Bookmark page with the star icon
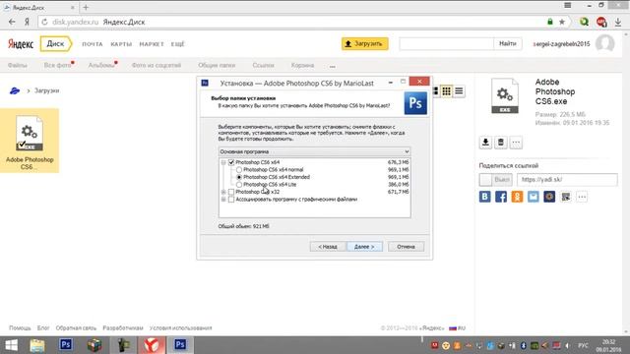Screen dimensions: 630x354 coord(562,22)
